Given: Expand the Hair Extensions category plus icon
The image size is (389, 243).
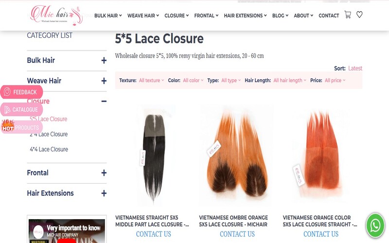Looking at the screenshot, I should click(x=104, y=193).
